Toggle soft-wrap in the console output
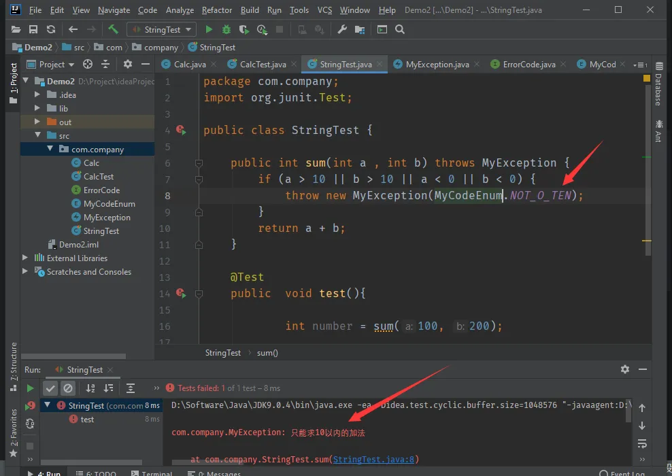The image size is (672, 476). click(x=641, y=443)
